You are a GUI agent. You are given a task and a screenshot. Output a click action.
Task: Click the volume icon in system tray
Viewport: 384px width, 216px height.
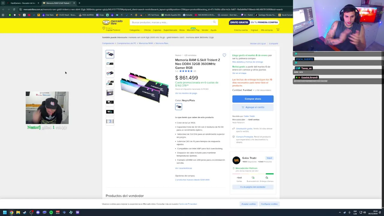click(364, 212)
